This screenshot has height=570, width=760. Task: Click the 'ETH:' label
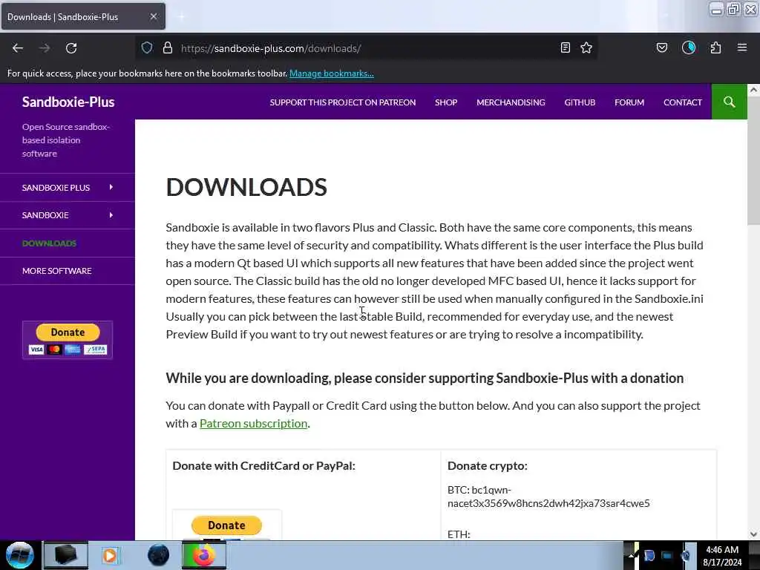[x=459, y=534]
